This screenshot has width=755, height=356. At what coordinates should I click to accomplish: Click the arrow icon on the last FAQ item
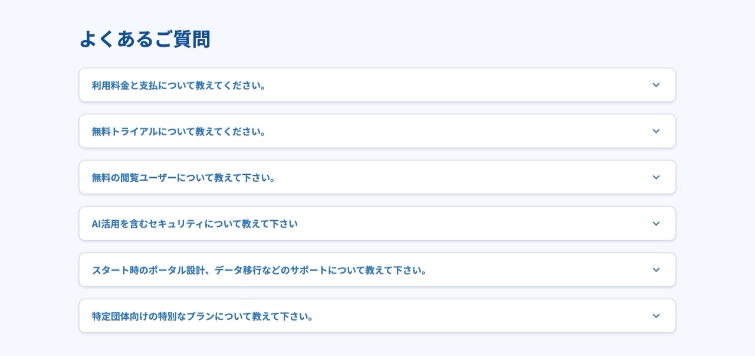(x=656, y=316)
